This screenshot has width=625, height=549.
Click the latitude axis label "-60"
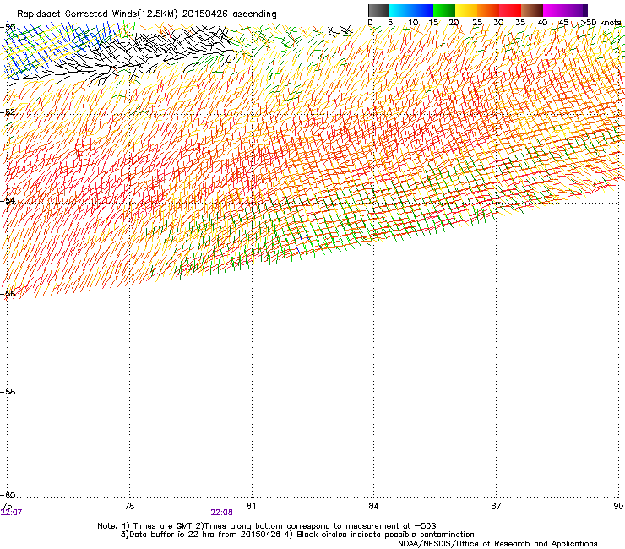[x=8, y=495]
